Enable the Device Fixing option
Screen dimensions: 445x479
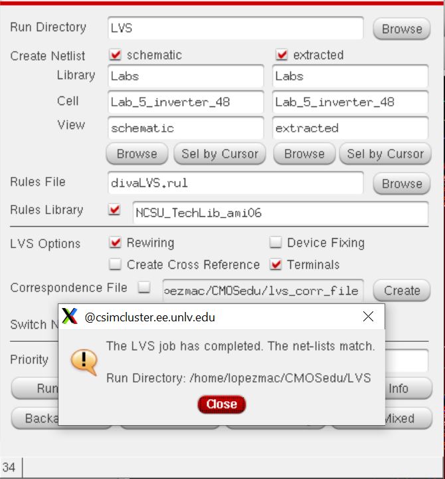pyautogui.click(x=276, y=243)
